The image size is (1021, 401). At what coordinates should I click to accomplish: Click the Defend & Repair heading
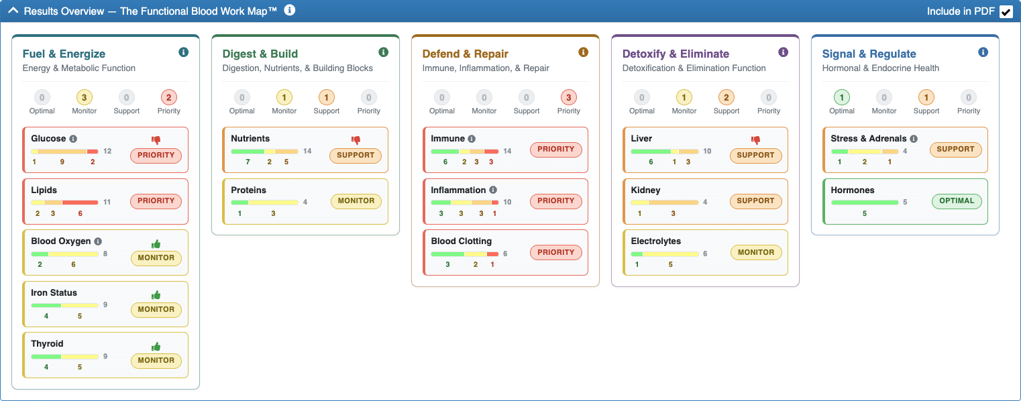(x=466, y=54)
